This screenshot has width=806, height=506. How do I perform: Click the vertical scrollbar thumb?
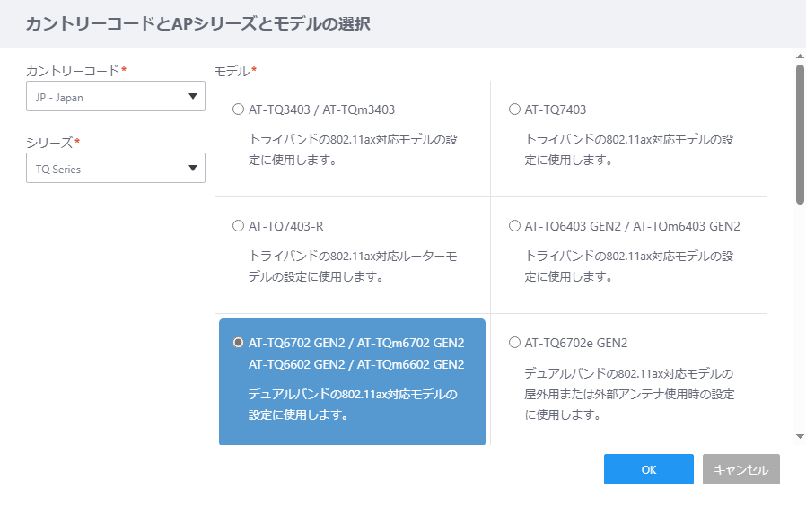pos(800,135)
